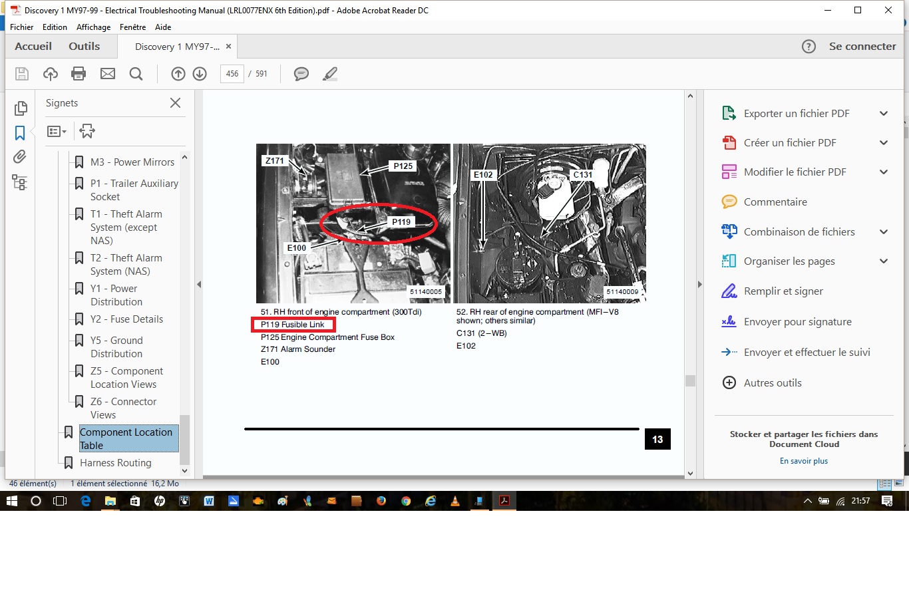Click the Se connecter button

coord(862,47)
